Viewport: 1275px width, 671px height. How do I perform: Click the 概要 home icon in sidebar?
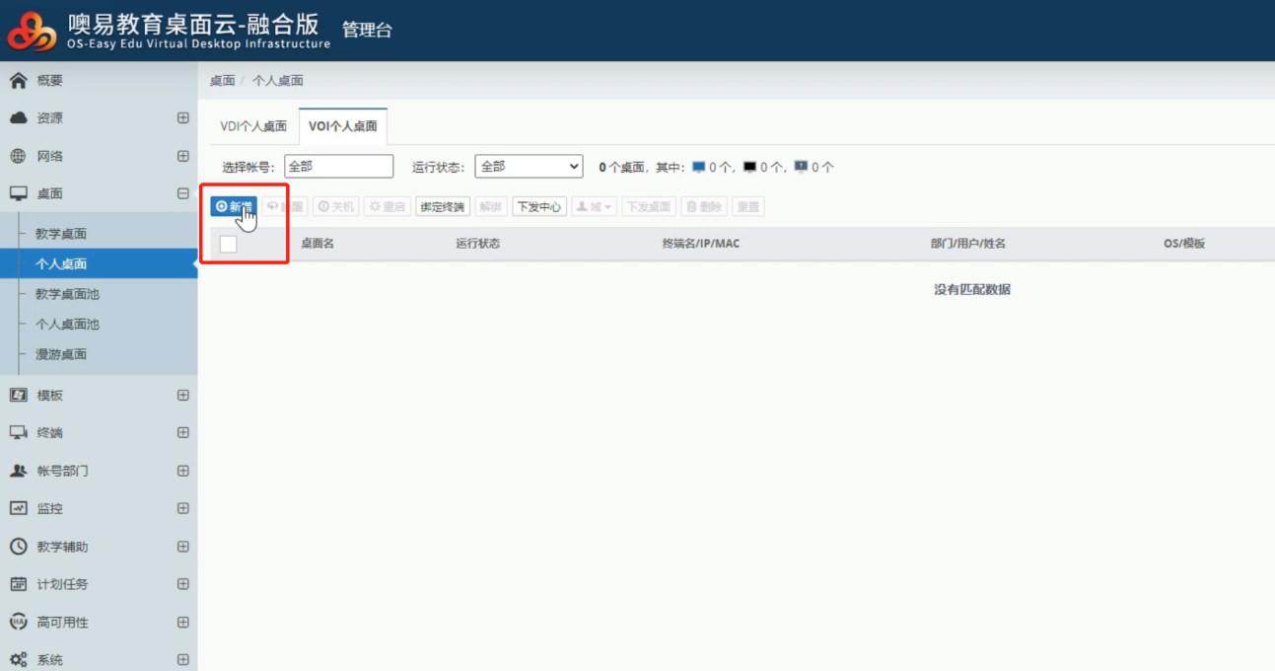(x=18, y=81)
